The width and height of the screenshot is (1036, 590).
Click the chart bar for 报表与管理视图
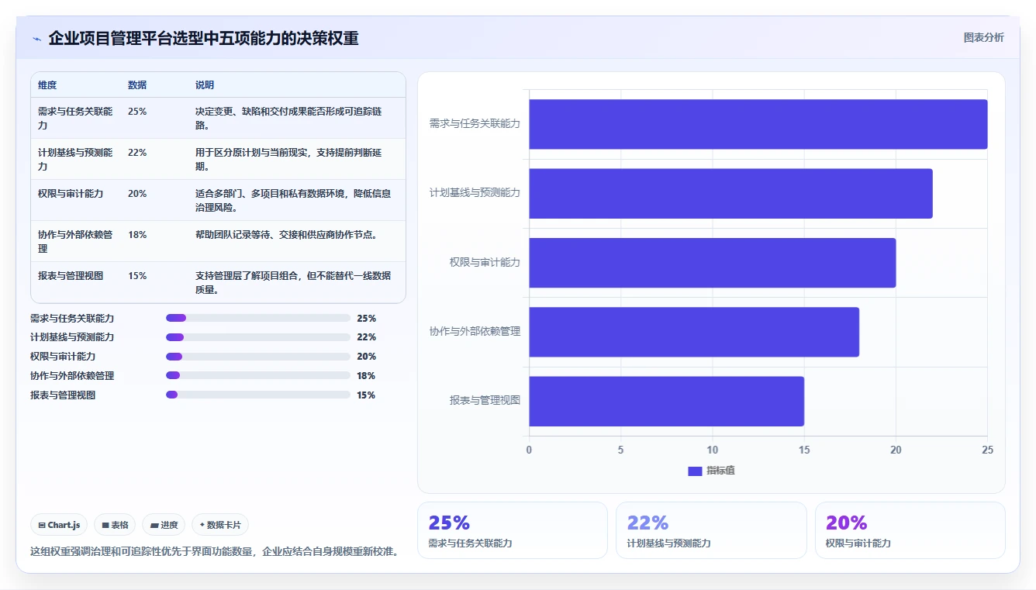667,401
